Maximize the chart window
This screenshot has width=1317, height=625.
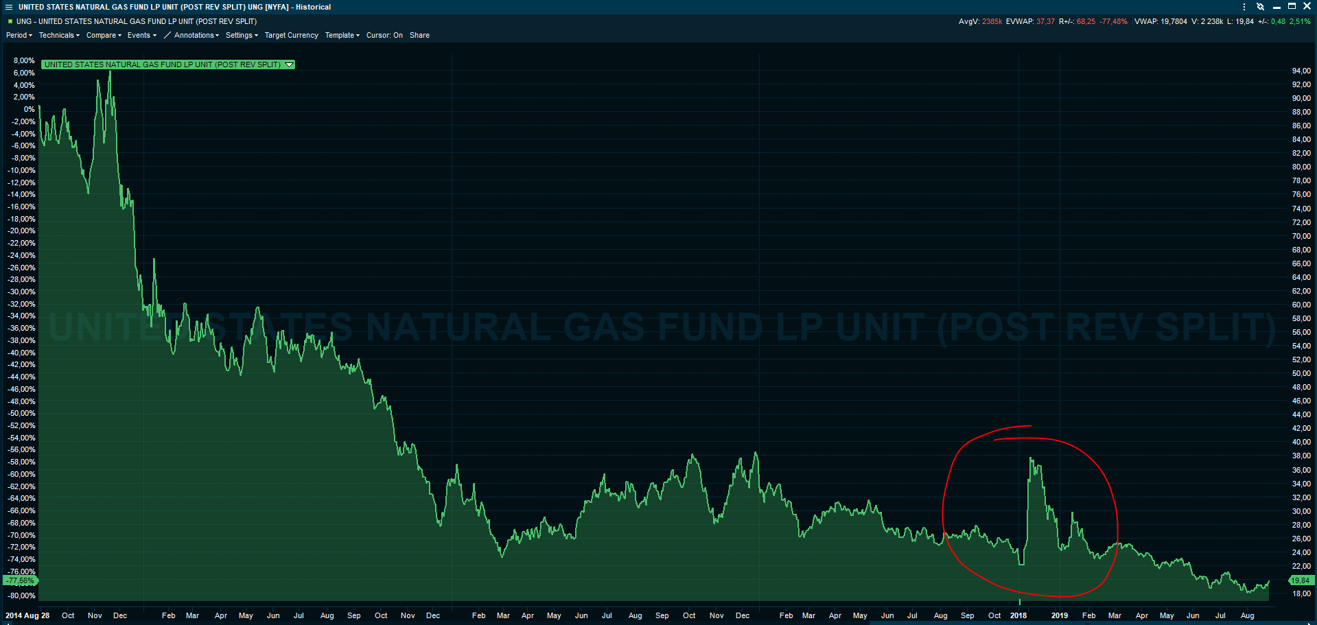(1292, 6)
